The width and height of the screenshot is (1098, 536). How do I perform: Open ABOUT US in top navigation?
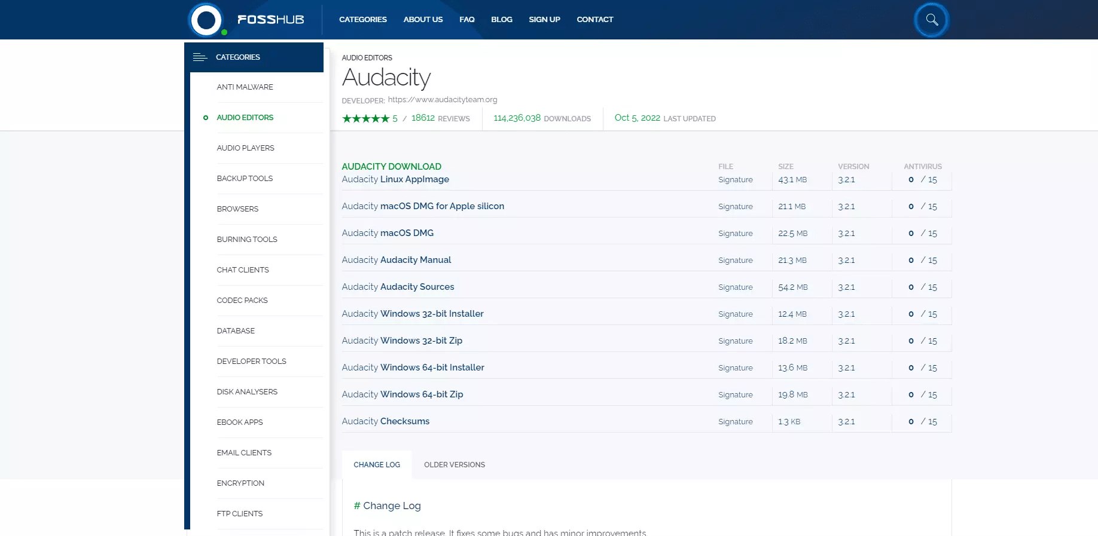[423, 19]
